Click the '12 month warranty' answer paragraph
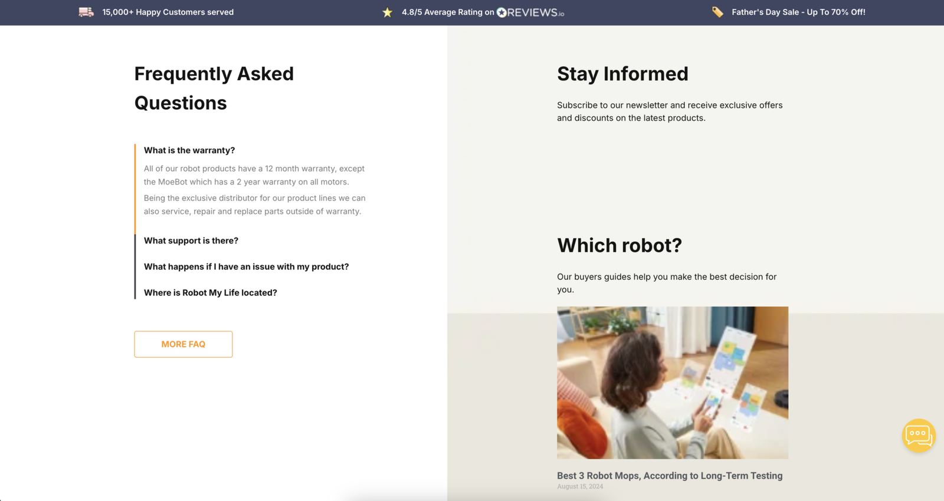Viewport: 944px width, 501px height. tap(254, 175)
